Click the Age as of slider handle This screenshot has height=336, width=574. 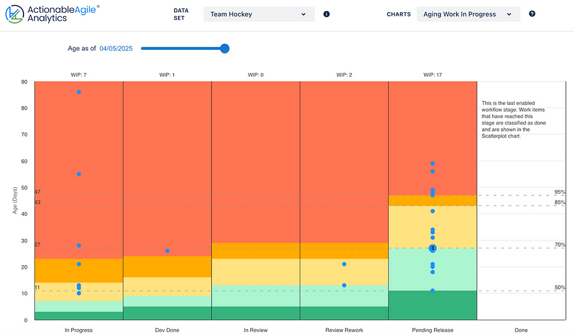[224, 49]
